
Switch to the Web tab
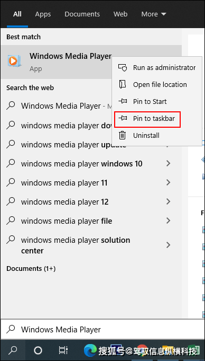(120, 14)
